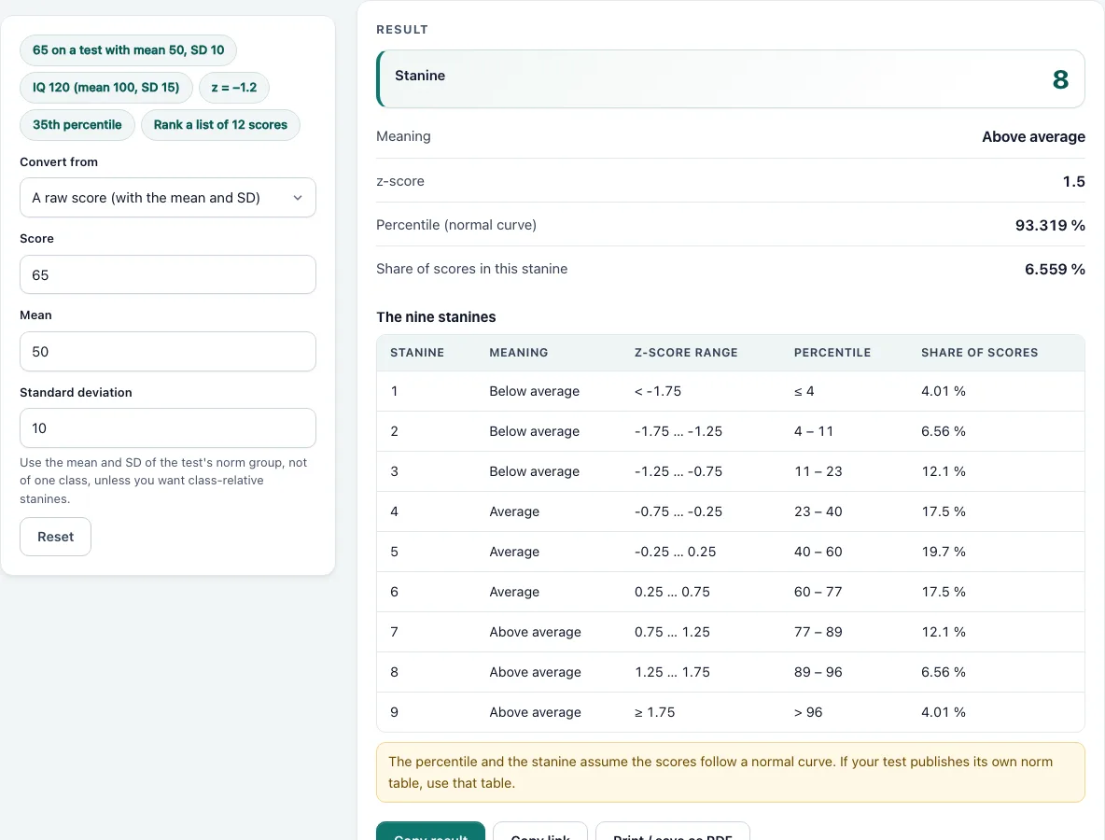Click the Reset button

(x=56, y=537)
